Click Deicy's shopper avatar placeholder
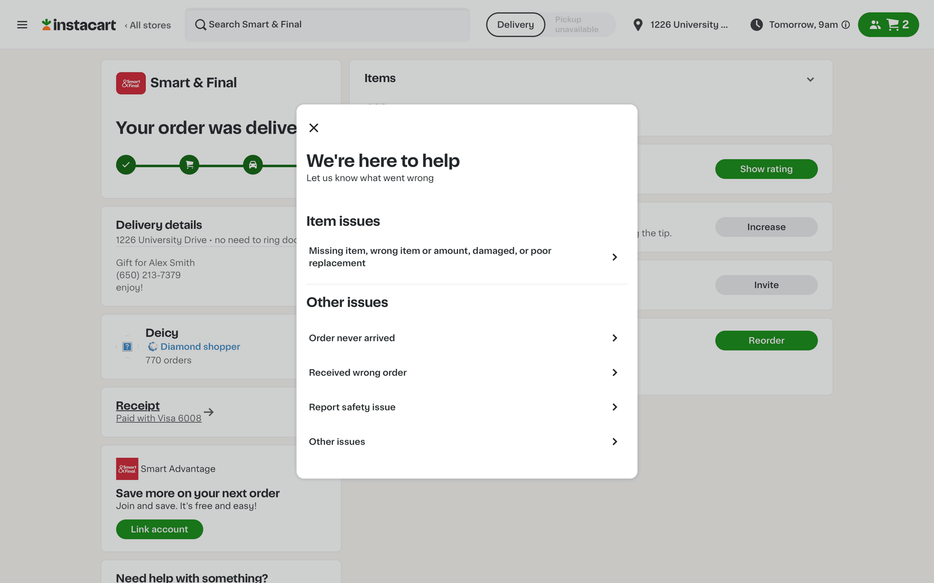The image size is (934, 583). click(127, 346)
